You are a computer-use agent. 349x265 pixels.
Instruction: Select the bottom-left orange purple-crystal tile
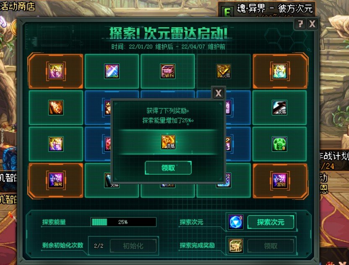coord(56,180)
